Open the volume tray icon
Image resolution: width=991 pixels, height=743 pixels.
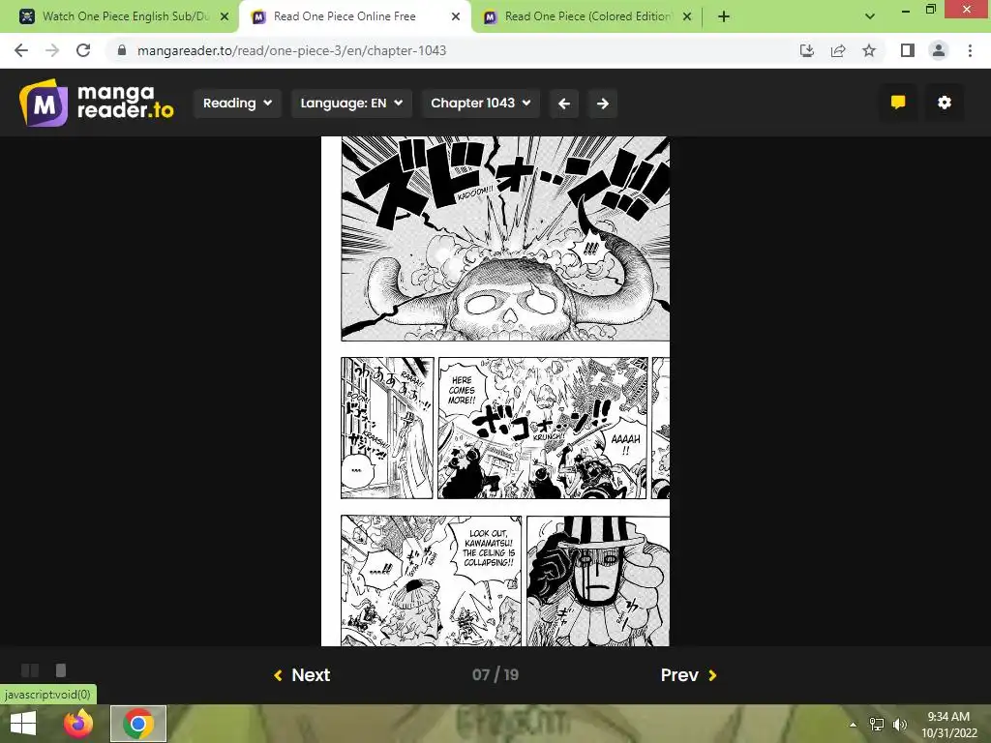click(x=900, y=725)
